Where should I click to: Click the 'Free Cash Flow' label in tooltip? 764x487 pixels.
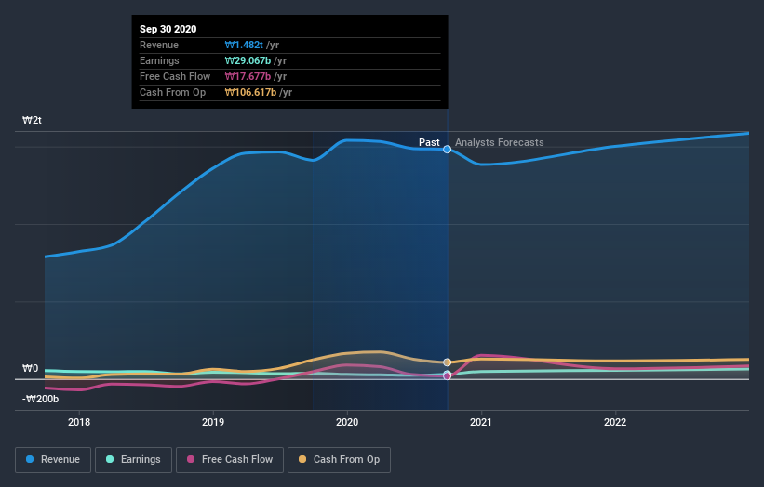pos(175,76)
